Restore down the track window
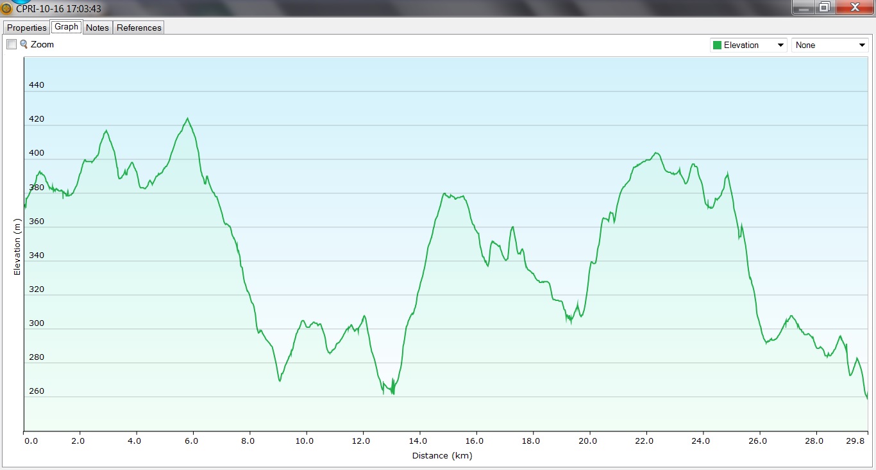 pos(825,8)
